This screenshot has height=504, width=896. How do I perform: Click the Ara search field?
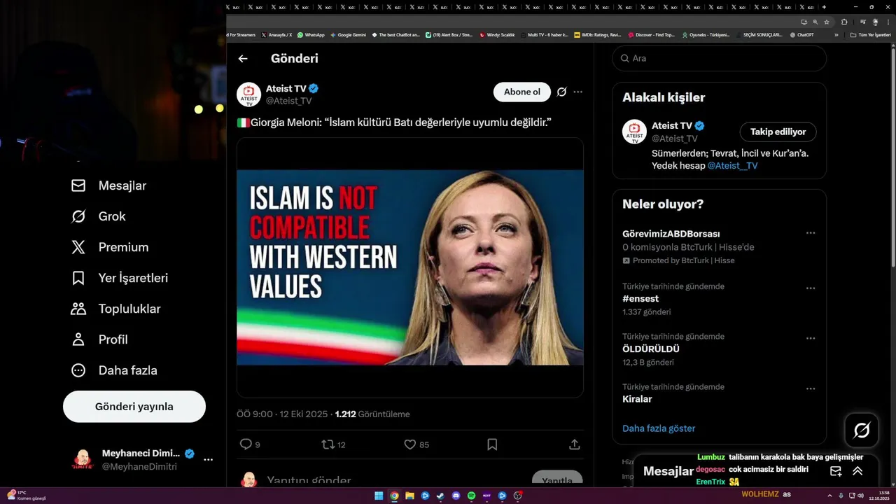point(720,58)
